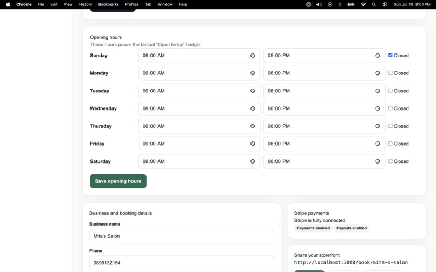The height and width of the screenshot is (272, 436).
Task: Mark Wednesday as Closed
Action: pyautogui.click(x=391, y=108)
